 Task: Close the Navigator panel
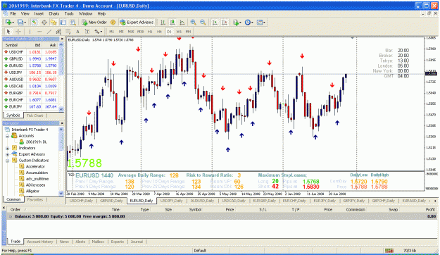point(62,123)
